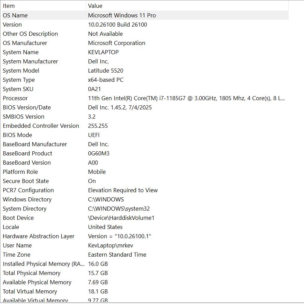
Task: Select the BaseBoard Product row
Action: pyautogui.click(x=27, y=153)
